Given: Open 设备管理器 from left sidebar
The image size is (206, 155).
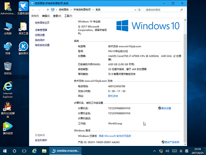Looking at the screenshot, I should (x=41, y=30).
